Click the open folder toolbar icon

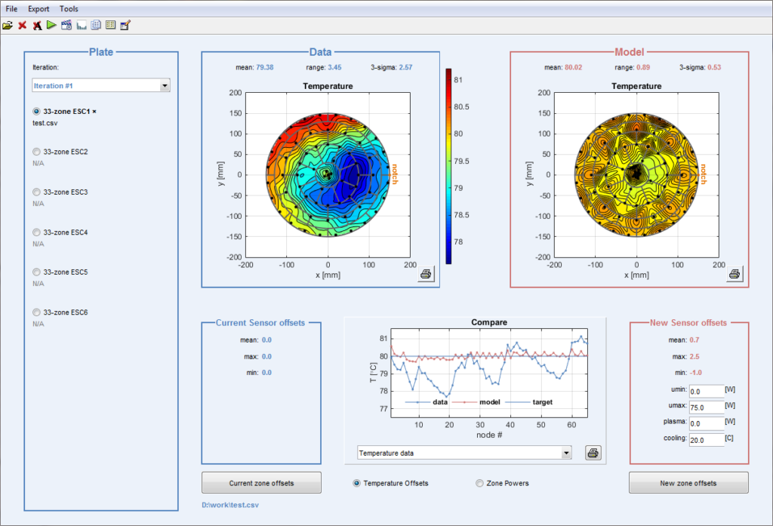(x=8, y=25)
